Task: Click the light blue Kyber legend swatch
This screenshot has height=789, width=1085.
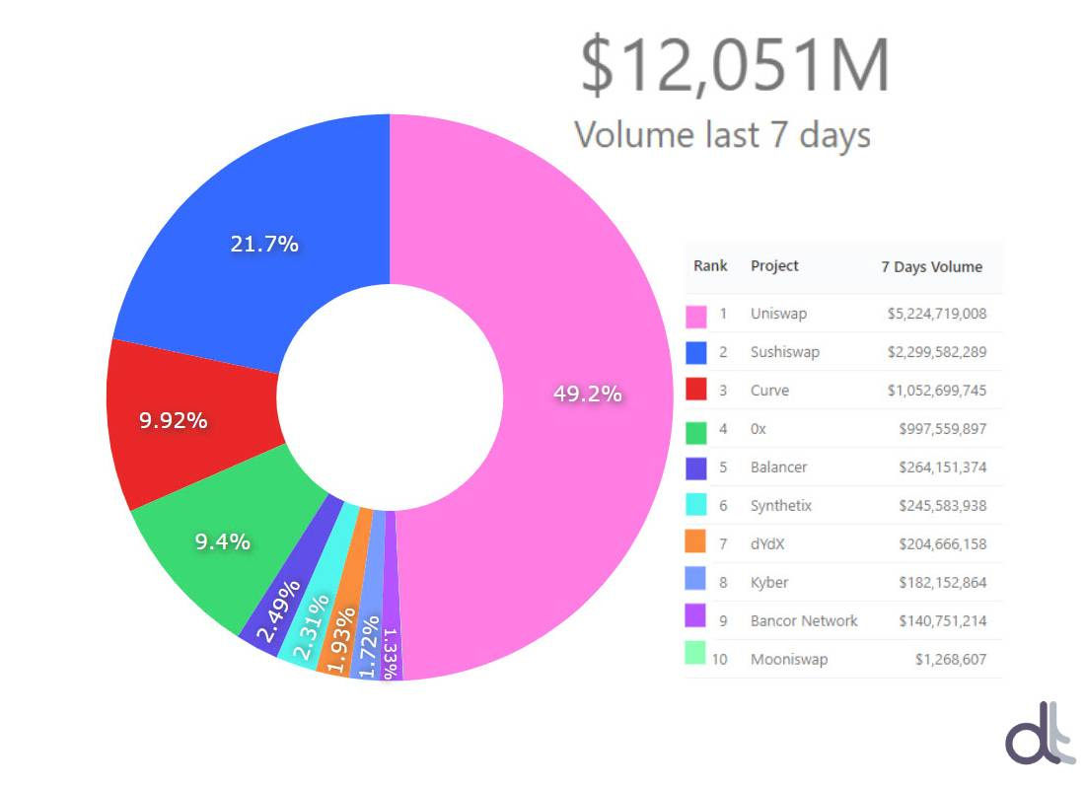Action: (x=695, y=578)
